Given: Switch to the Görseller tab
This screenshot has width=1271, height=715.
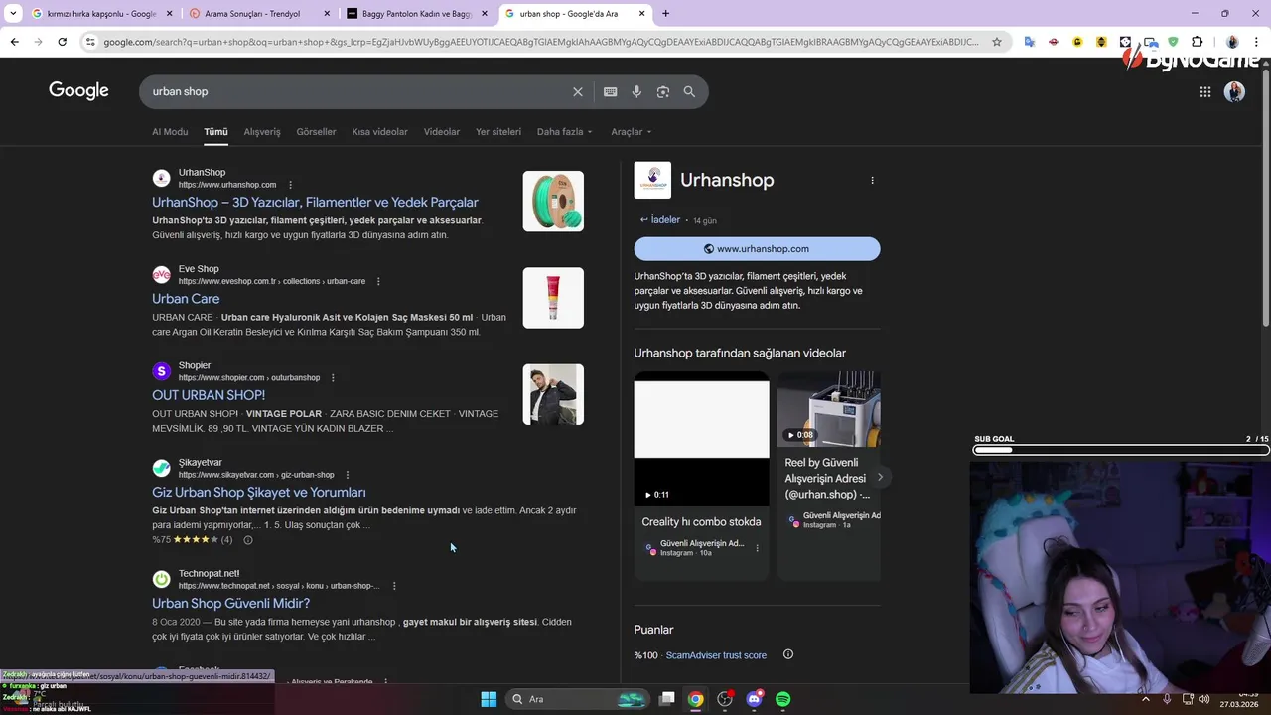Looking at the screenshot, I should point(316,132).
